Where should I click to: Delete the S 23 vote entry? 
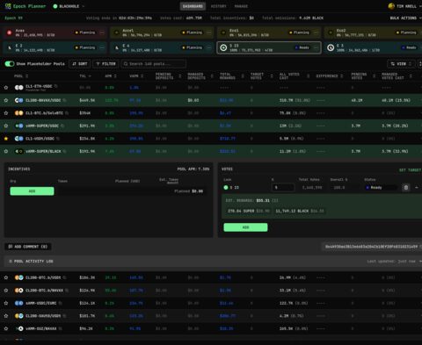pos(406,188)
